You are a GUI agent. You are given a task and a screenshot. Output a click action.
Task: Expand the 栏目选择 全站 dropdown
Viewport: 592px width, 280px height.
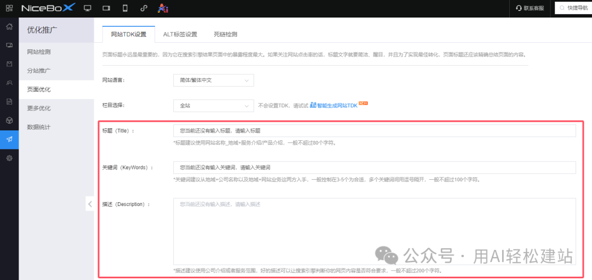tap(214, 106)
